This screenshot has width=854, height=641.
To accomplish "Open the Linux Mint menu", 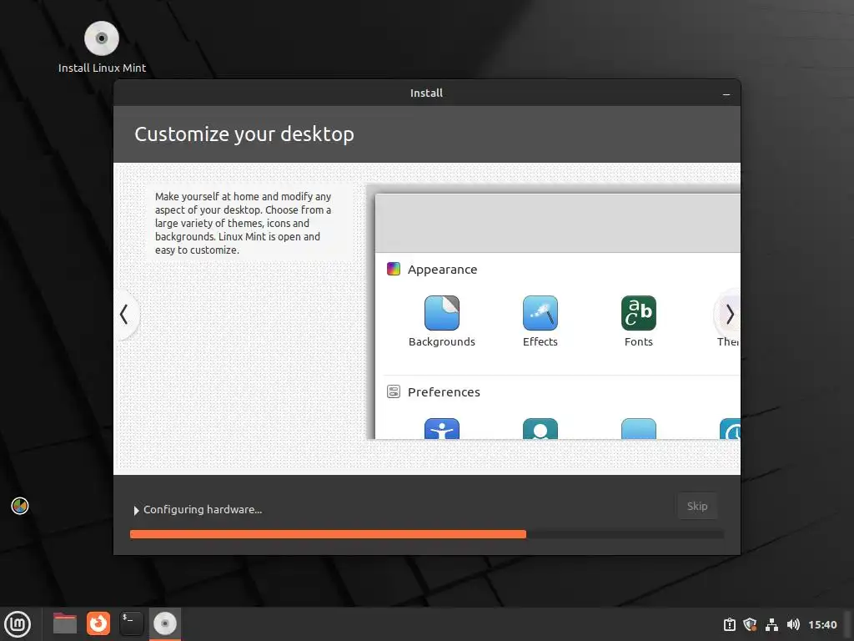I will coord(18,623).
